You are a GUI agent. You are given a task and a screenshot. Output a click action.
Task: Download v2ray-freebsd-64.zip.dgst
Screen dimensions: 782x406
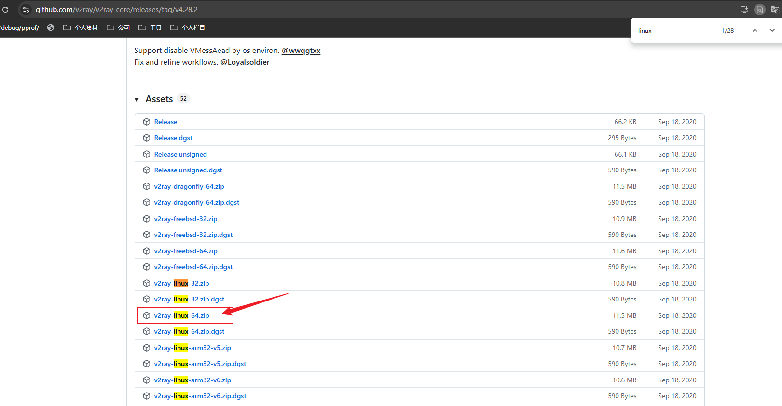(193, 267)
